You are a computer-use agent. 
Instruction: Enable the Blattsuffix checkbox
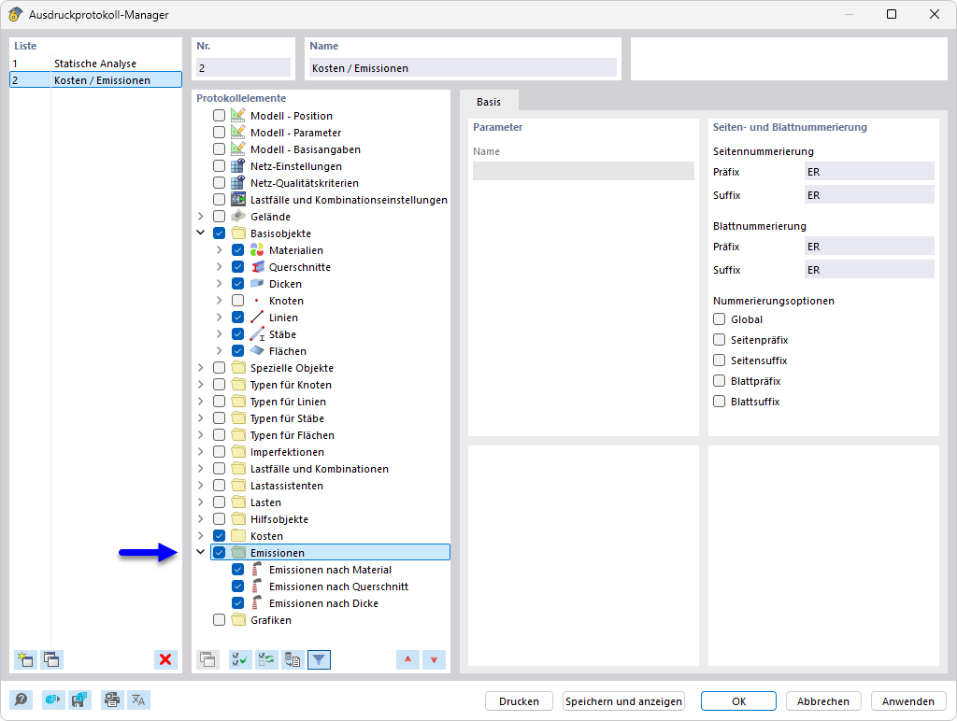pyautogui.click(x=719, y=402)
